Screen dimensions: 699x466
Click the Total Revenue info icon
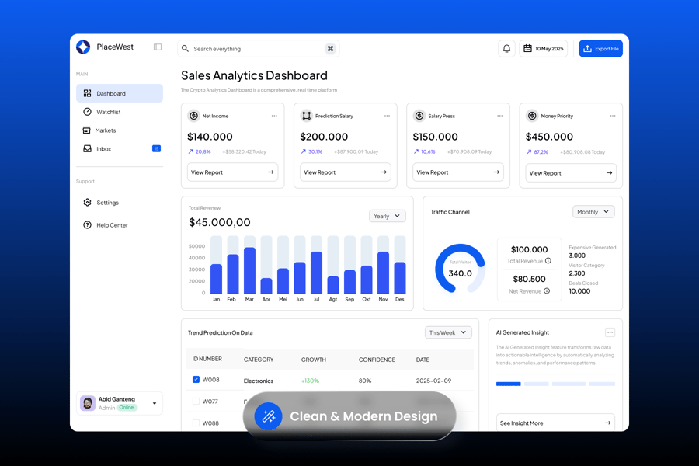coord(548,261)
